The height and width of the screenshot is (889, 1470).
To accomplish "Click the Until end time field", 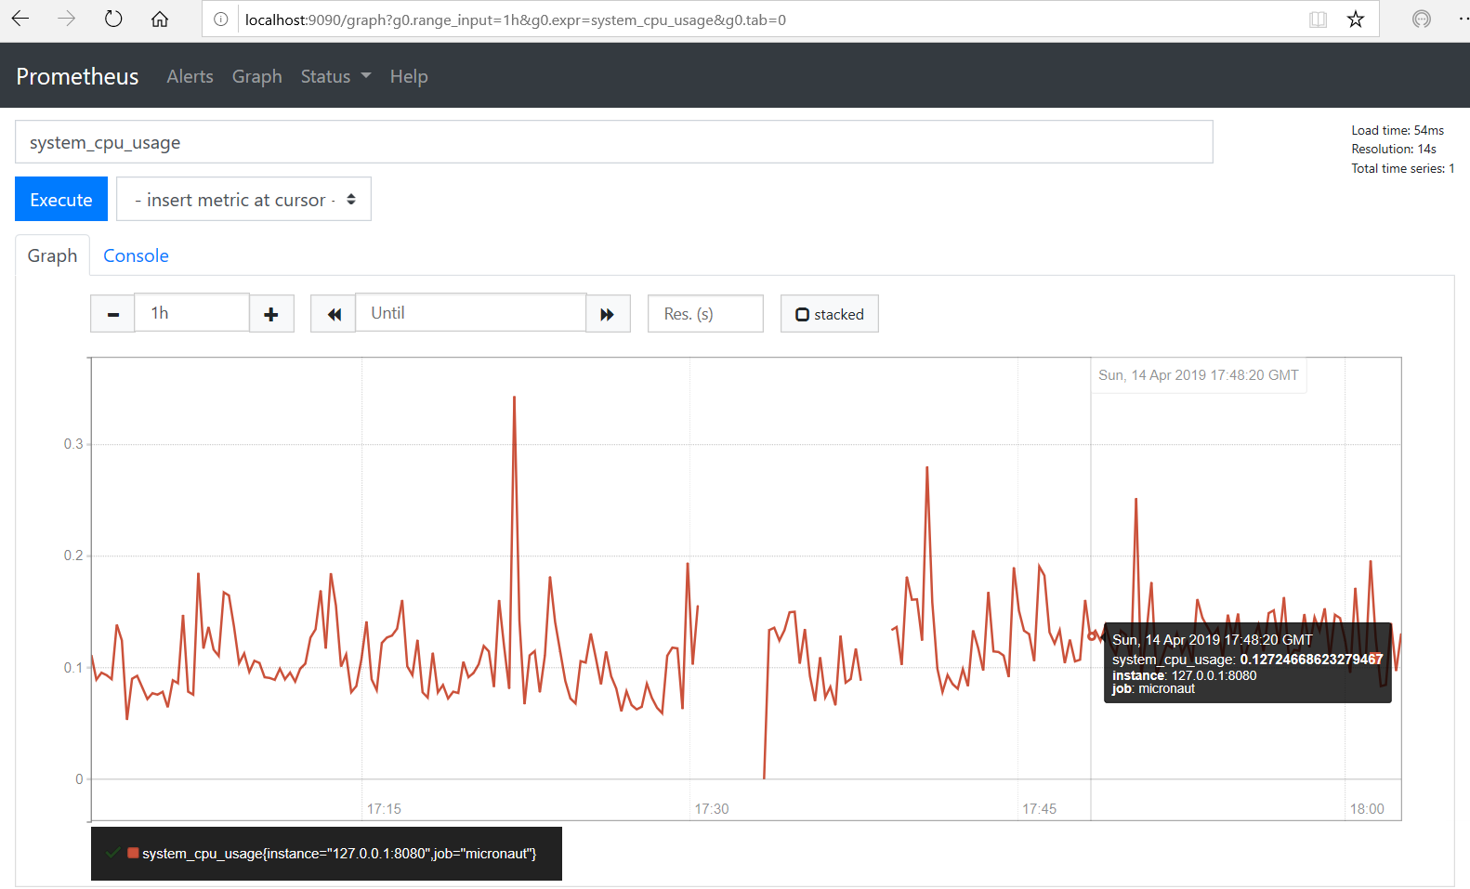I will 470,313.
